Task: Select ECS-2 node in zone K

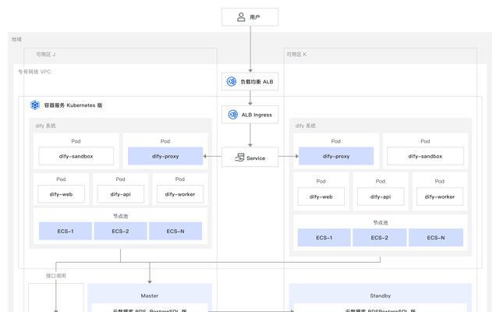Action: coord(379,237)
